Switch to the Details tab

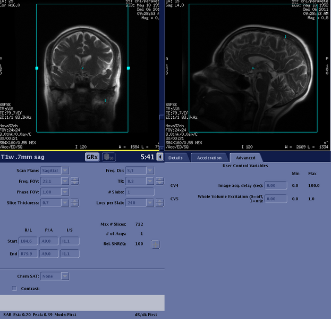click(x=175, y=158)
